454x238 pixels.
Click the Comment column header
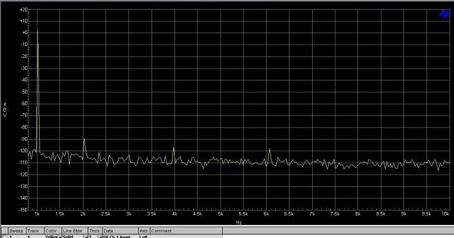[x=161, y=231]
